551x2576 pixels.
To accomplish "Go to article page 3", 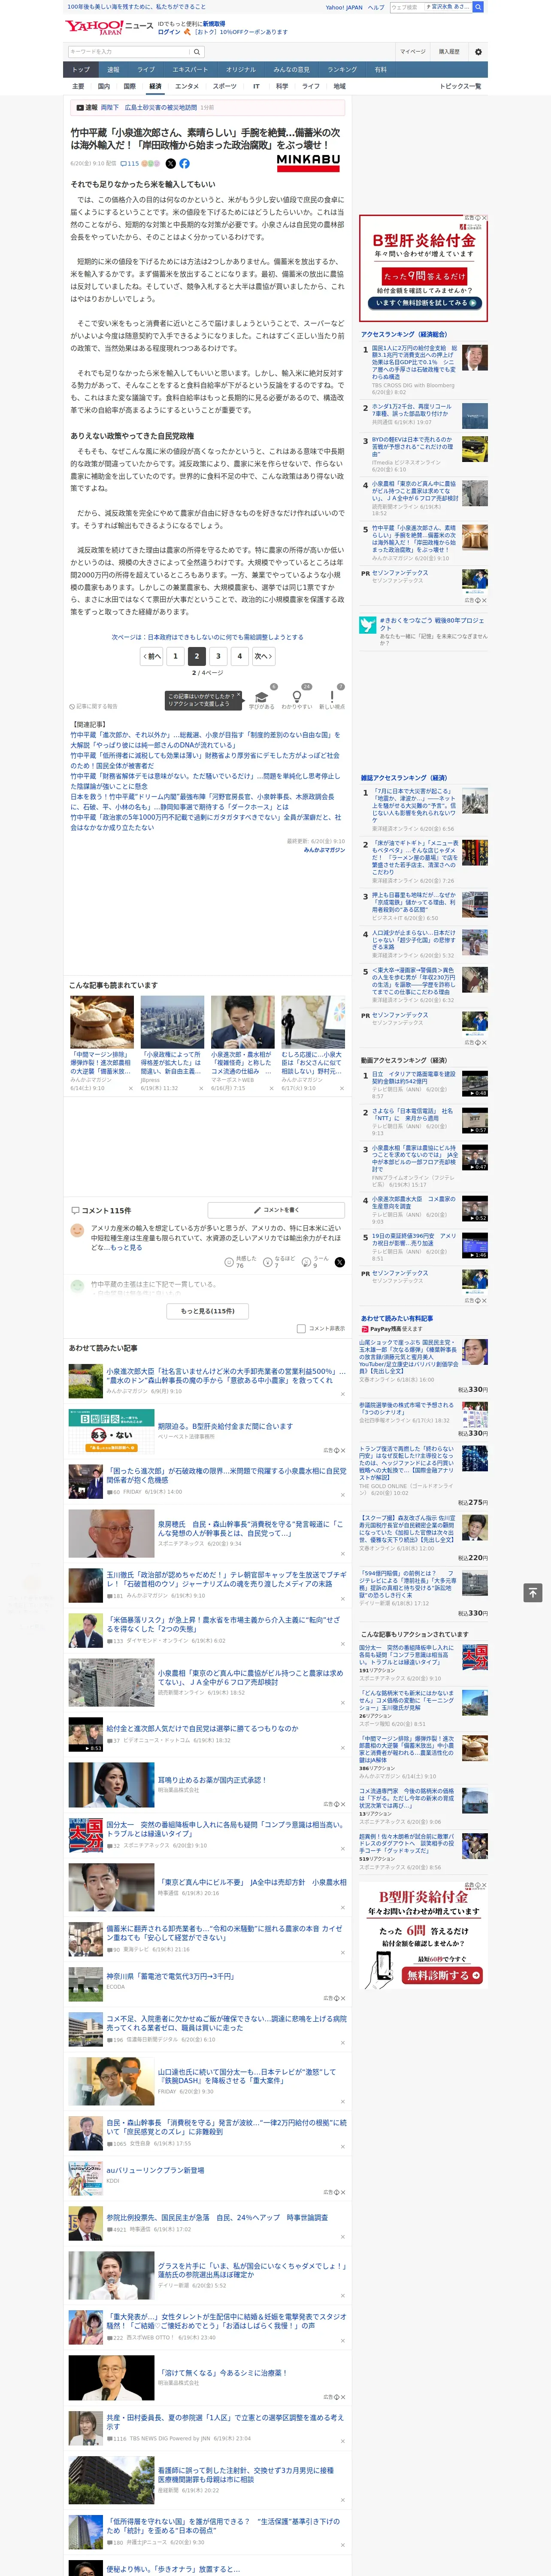I will pyautogui.click(x=218, y=656).
